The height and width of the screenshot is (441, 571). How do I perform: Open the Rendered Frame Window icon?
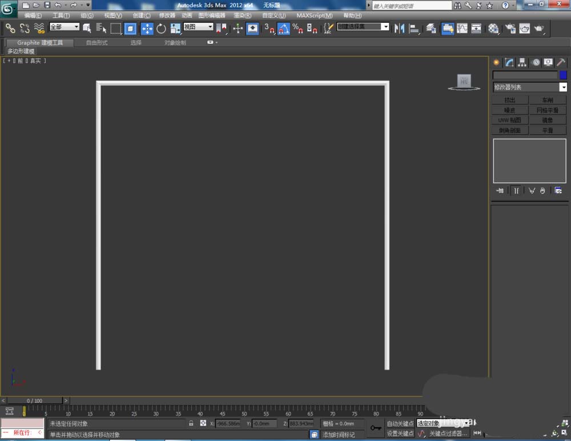point(525,29)
